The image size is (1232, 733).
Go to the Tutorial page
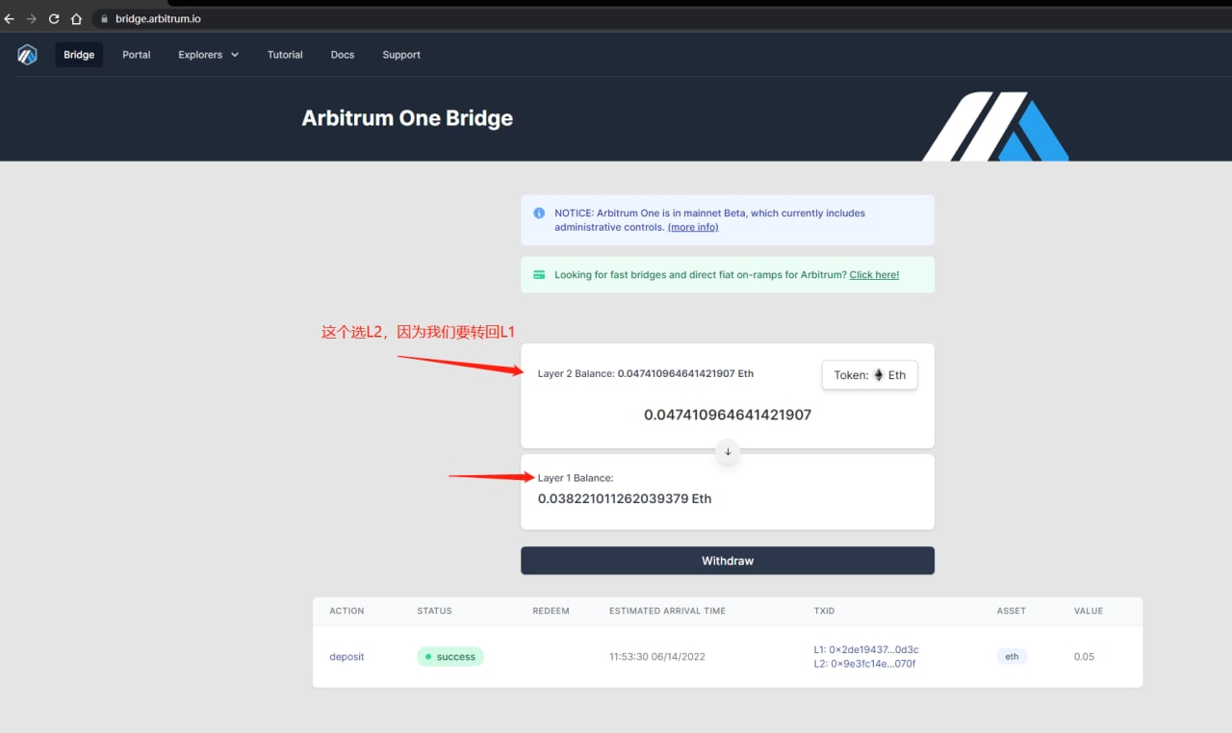click(285, 55)
